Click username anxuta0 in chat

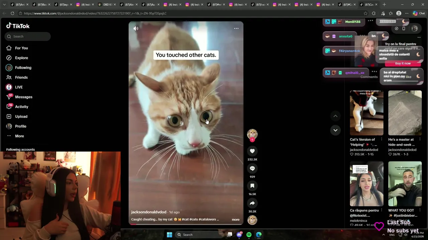tap(345, 36)
